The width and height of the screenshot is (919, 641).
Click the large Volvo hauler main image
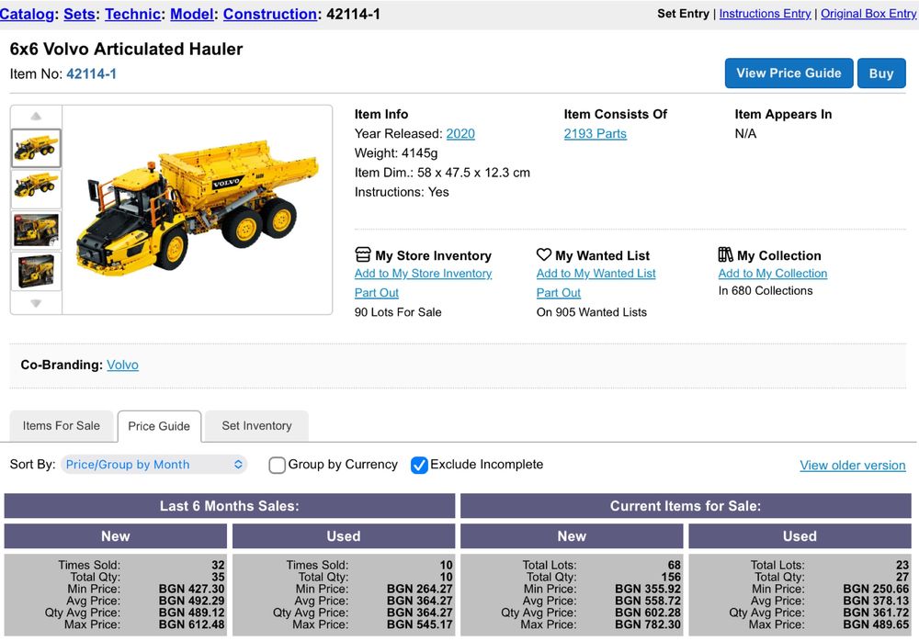(x=198, y=209)
